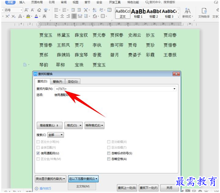Open the 格式(O) dropdown

pos(74,126)
